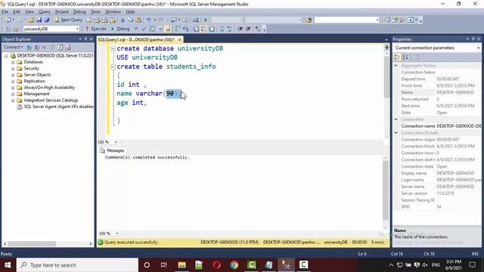484x272 pixels.
Task: Click the Alphabetical sort icon in Properties
Action: pos(405,57)
